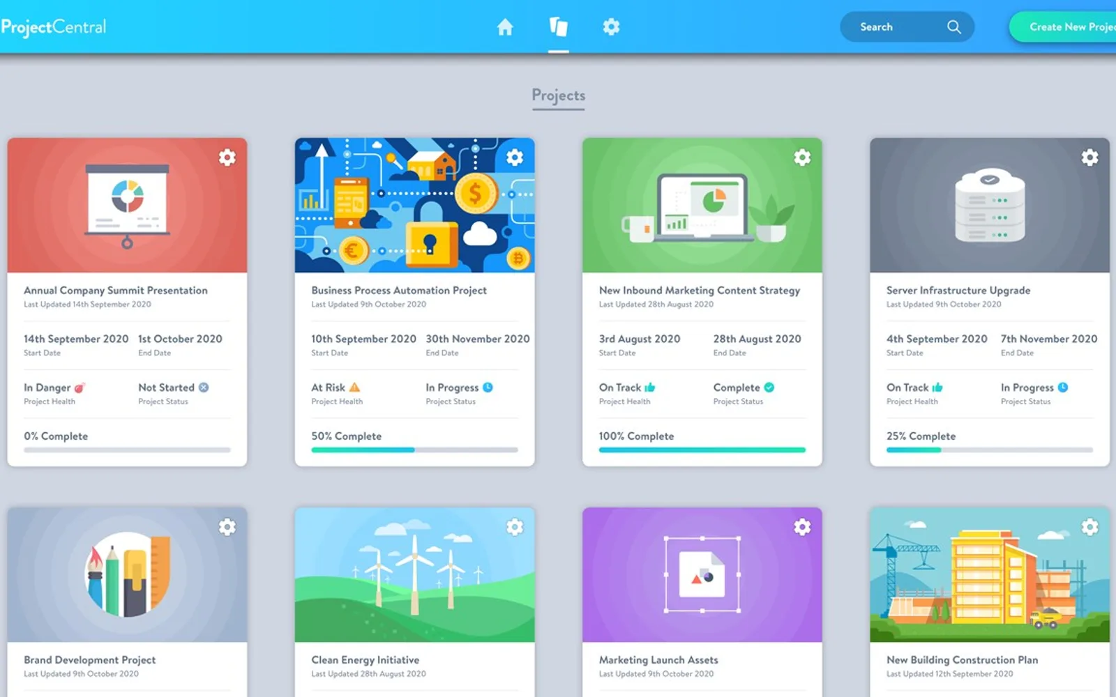Click the New Building Construction thumbnail
Viewport: 1116px width, 697px height.
pyautogui.click(x=990, y=574)
